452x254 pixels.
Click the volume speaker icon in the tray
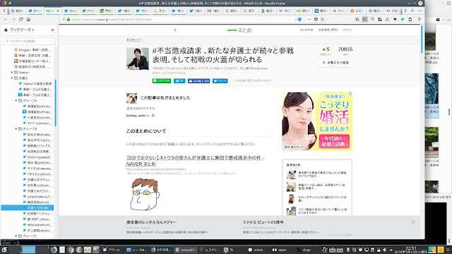pyautogui.click(x=384, y=250)
